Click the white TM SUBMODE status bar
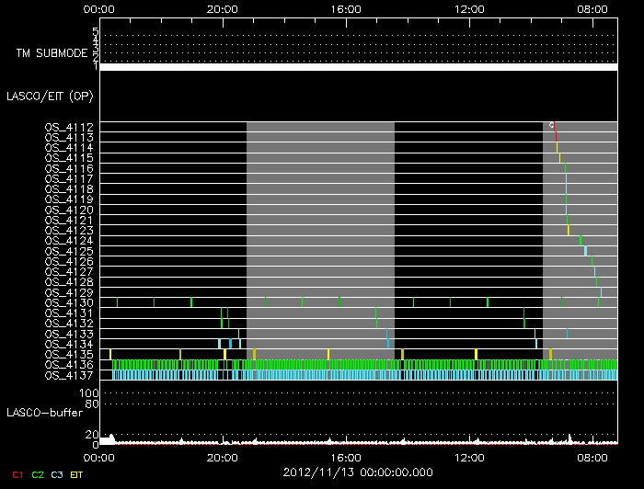 point(358,67)
